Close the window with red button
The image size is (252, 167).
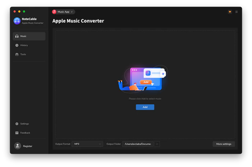15,12
